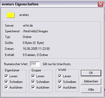Click the text 0 Dateien, 0 Ordner
The height and width of the screenshot is (98, 105).
click(35, 55)
